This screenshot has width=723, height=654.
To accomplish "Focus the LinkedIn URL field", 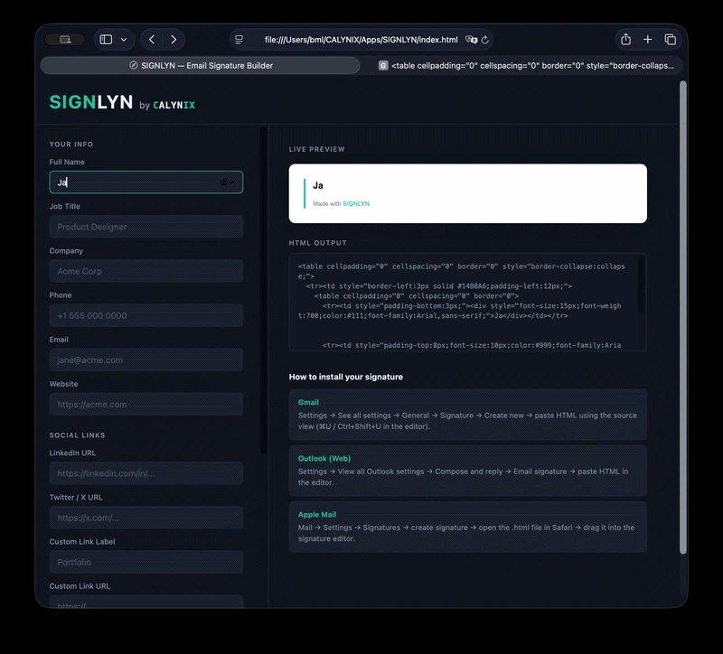I will tap(146, 473).
